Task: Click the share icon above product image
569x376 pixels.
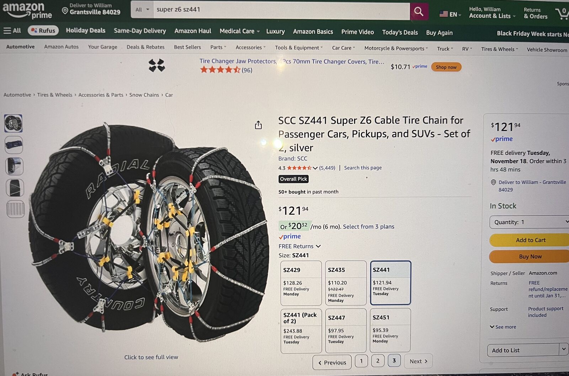Action: tap(259, 125)
